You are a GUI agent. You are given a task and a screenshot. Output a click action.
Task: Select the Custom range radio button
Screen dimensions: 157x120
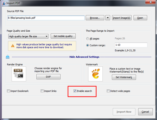(x=87, y=45)
